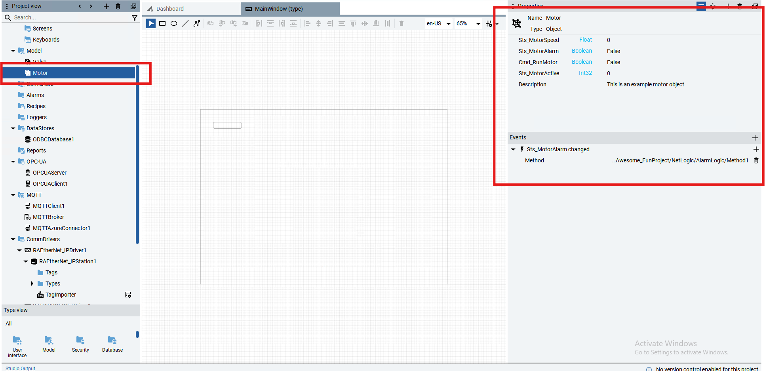Select the Rectangle drawing tool
The height and width of the screenshot is (371, 765).
(162, 23)
